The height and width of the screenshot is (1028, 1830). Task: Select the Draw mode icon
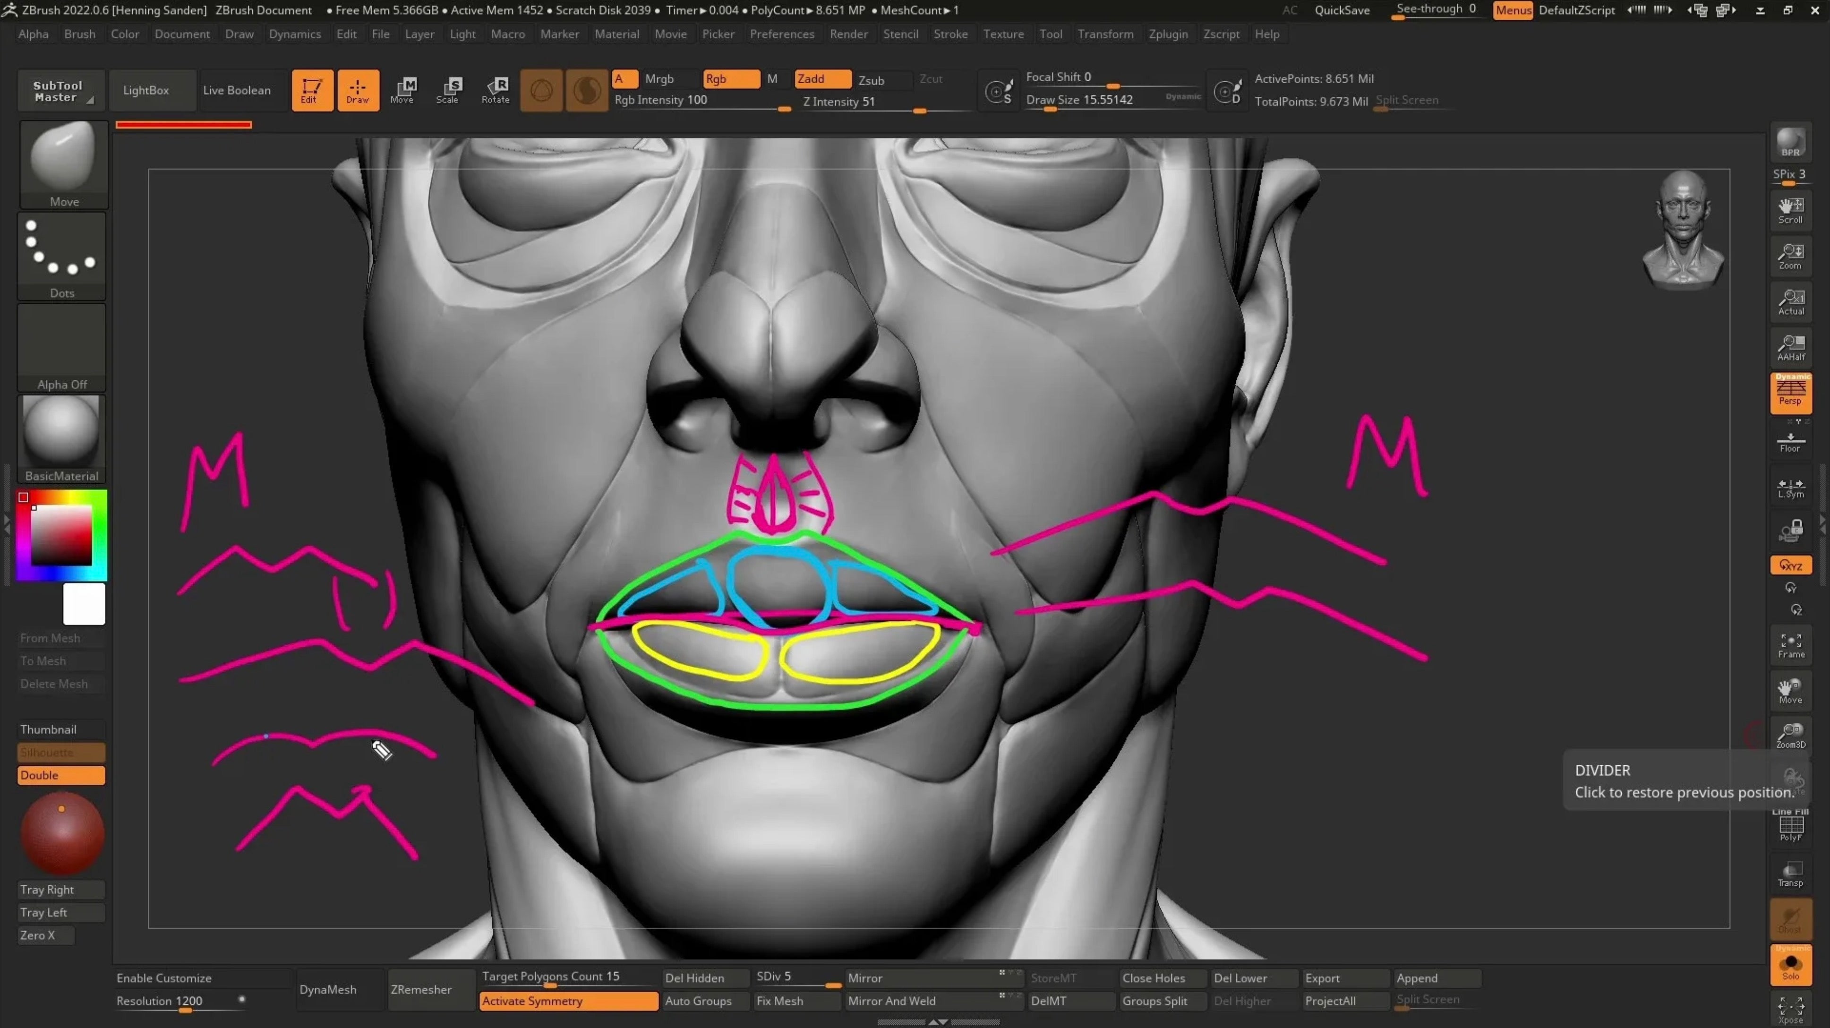tap(358, 89)
